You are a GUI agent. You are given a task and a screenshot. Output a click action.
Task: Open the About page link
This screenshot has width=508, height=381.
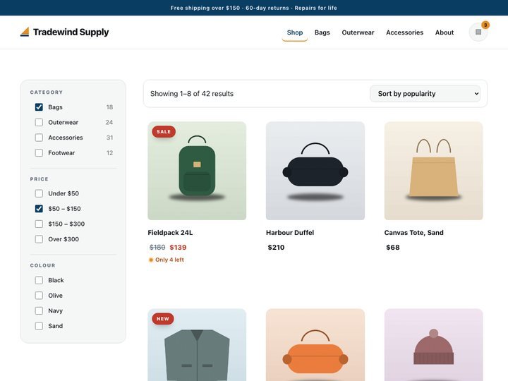coord(445,32)
